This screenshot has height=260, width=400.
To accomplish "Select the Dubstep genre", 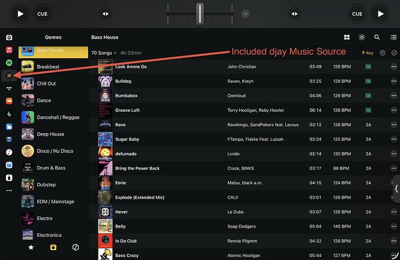I will click(53, 185).
